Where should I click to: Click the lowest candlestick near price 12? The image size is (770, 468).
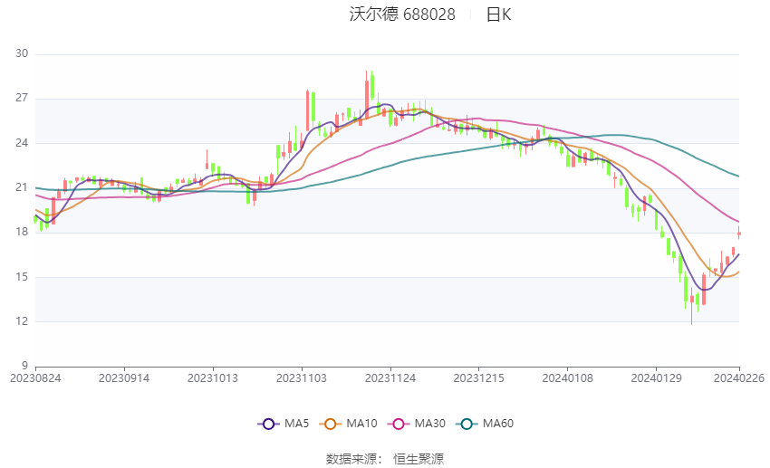point(692,306)
